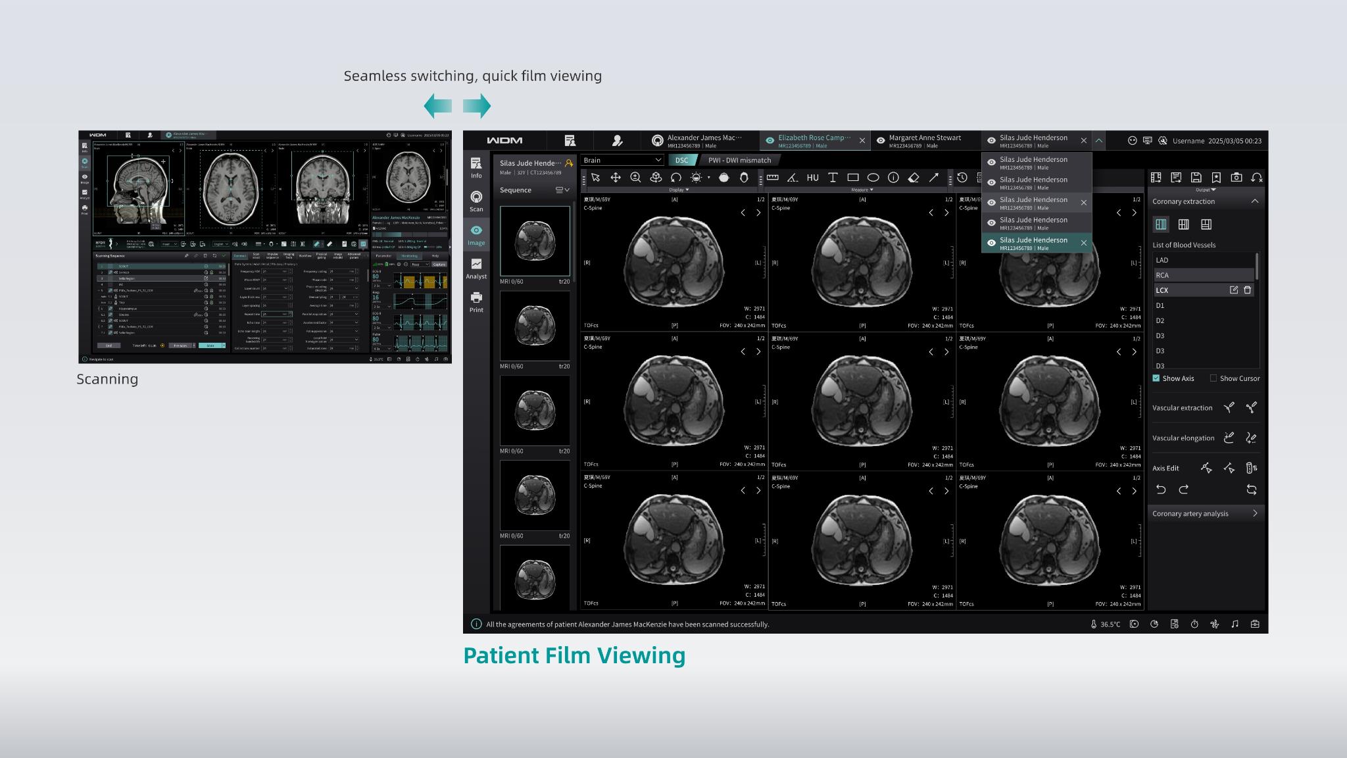Enable the Show Cursor checkbox
This screenshot has height=758, width=1347.
pyautogui.click(x=1213, y=378)
